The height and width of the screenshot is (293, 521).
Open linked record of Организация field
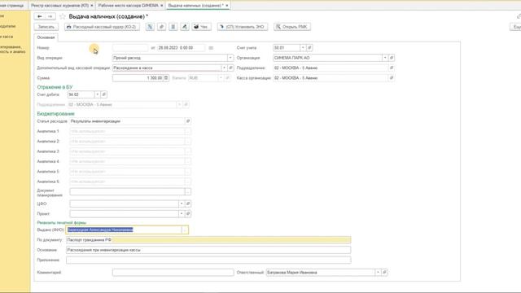click(392, 58)
